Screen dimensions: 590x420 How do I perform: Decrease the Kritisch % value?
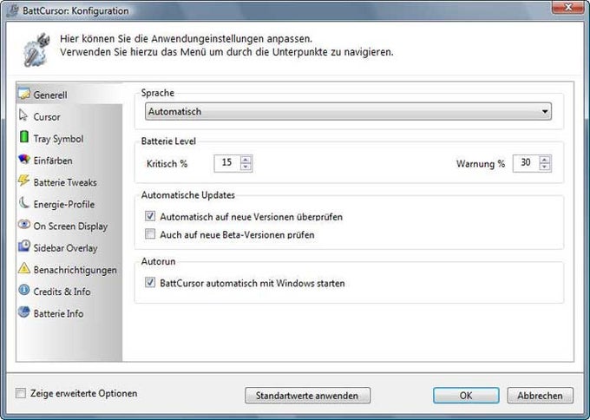246,167
